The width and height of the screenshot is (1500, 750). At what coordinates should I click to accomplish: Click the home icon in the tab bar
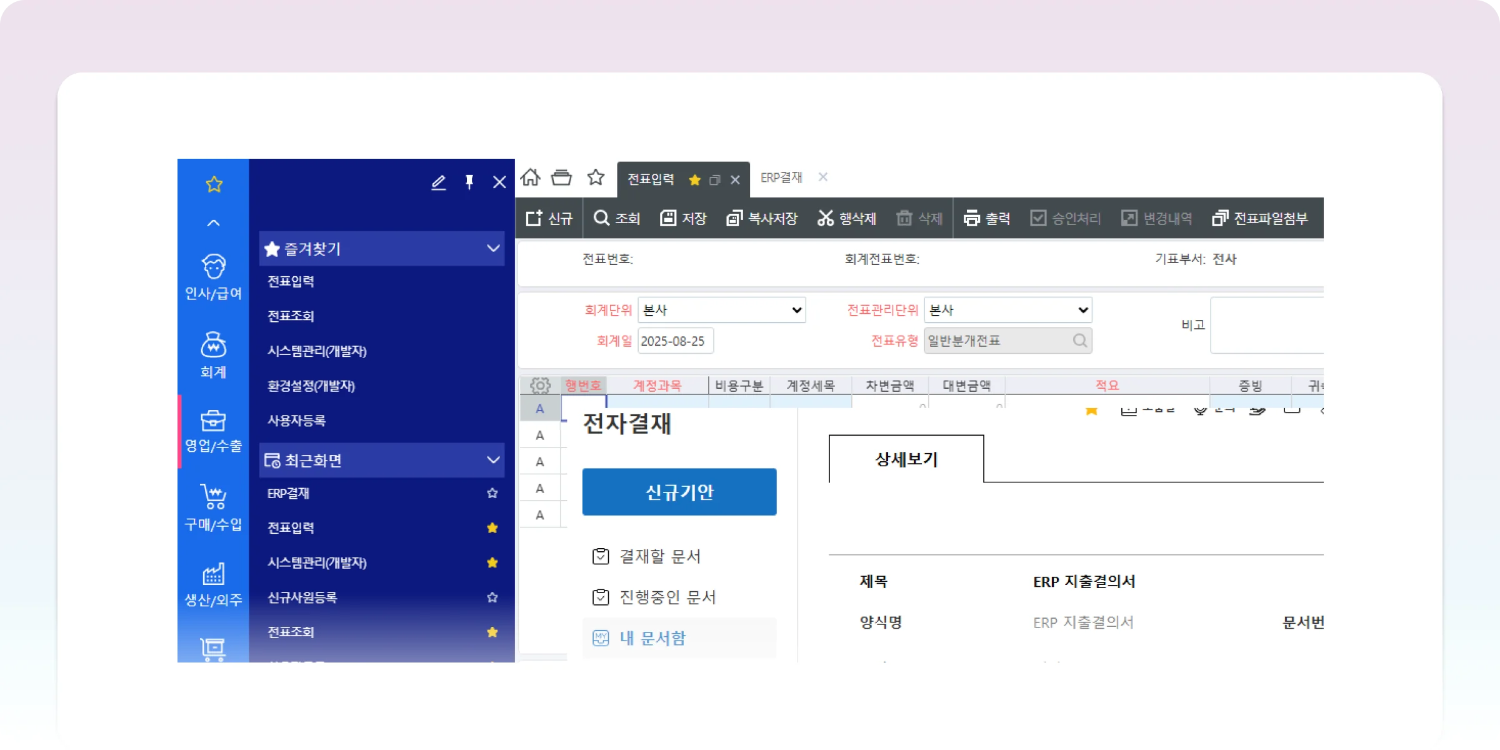pos(530,177)
